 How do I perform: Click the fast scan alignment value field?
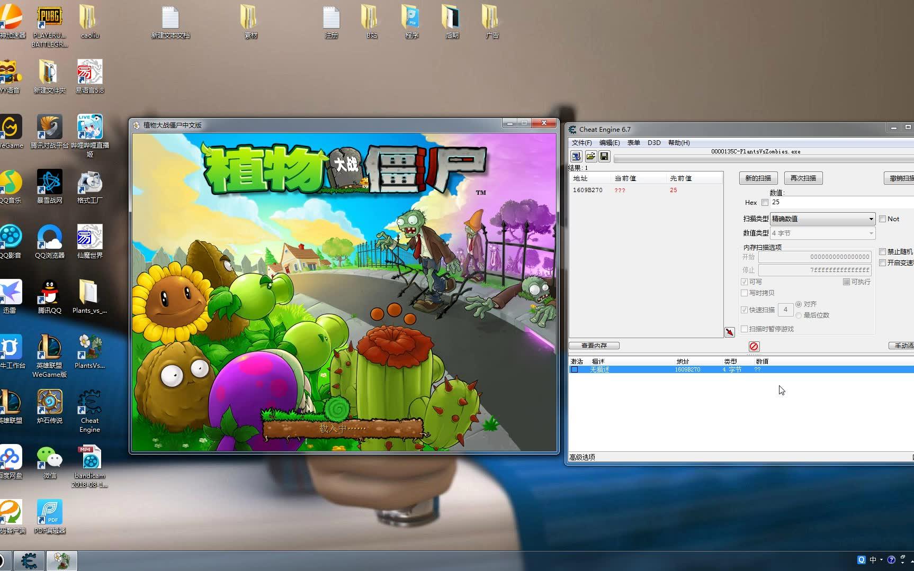(785, 310)
